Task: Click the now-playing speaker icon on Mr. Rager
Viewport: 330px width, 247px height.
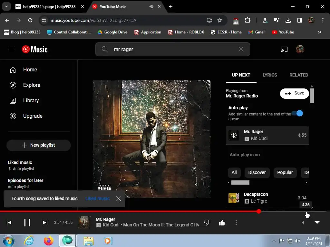Action: (234, 135)
